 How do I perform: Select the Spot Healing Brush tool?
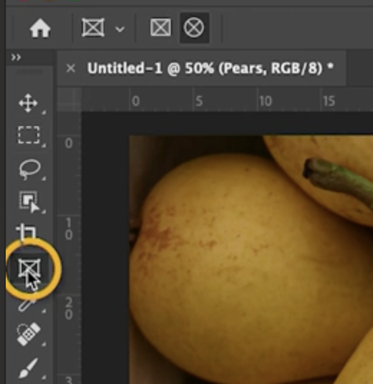click(29, 334)
